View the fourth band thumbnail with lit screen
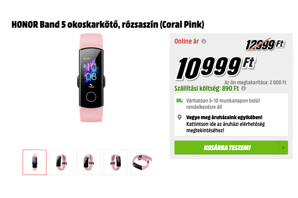This screenshot has width=298, height=198. click(x=116, y=162)
